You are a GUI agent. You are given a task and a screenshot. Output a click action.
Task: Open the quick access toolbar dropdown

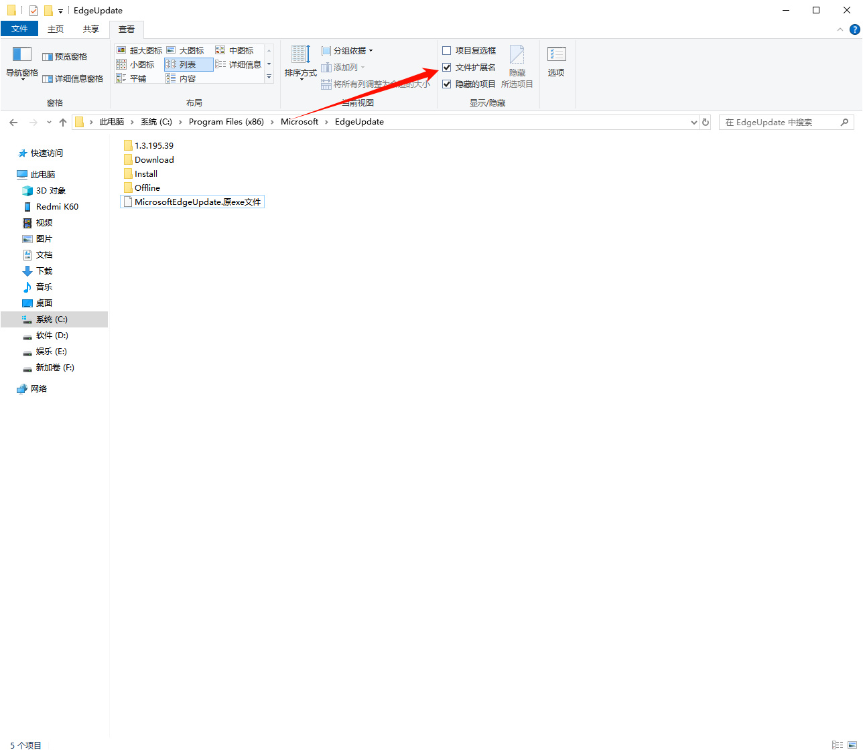60,11
